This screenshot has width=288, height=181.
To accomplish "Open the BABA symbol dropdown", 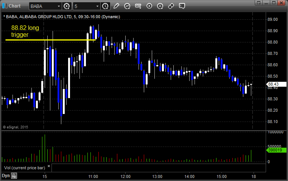I will point(59,6).
